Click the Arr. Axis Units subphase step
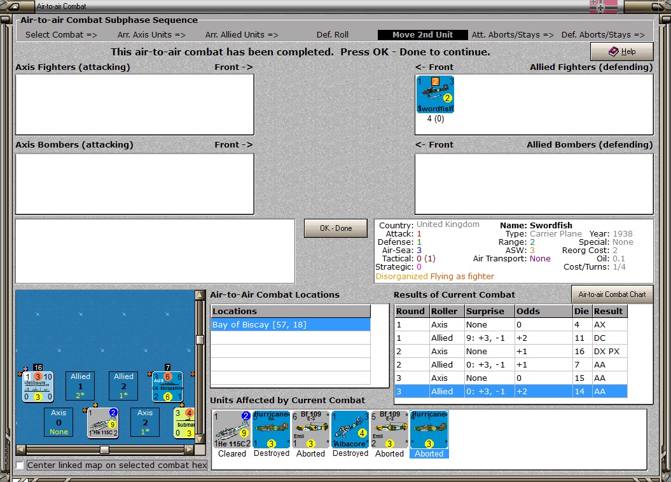This screenshot has height=482, width=671. [151, 34]
